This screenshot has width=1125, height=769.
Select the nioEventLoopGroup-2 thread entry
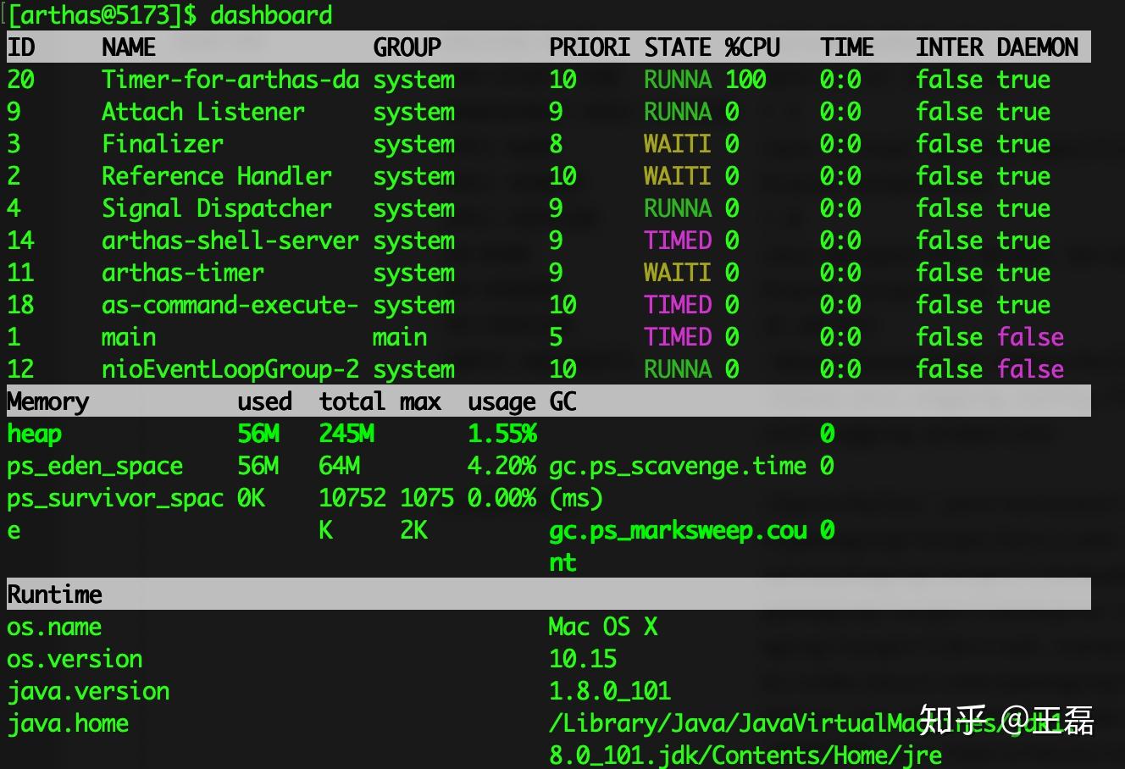[x=549, y=369]
